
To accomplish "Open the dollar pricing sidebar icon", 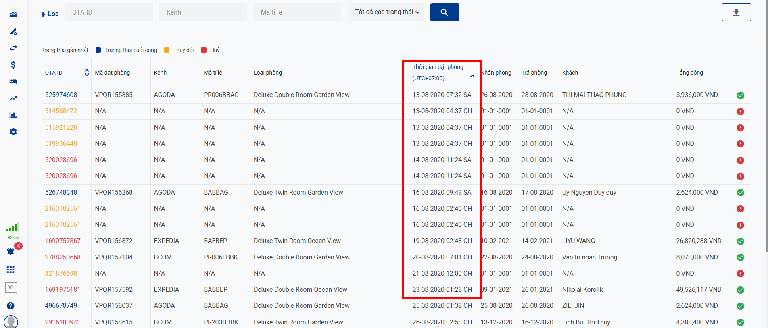I will (x=13, y=65).
